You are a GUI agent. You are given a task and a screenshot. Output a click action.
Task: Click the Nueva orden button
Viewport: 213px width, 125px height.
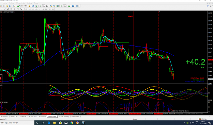point(22,6)
